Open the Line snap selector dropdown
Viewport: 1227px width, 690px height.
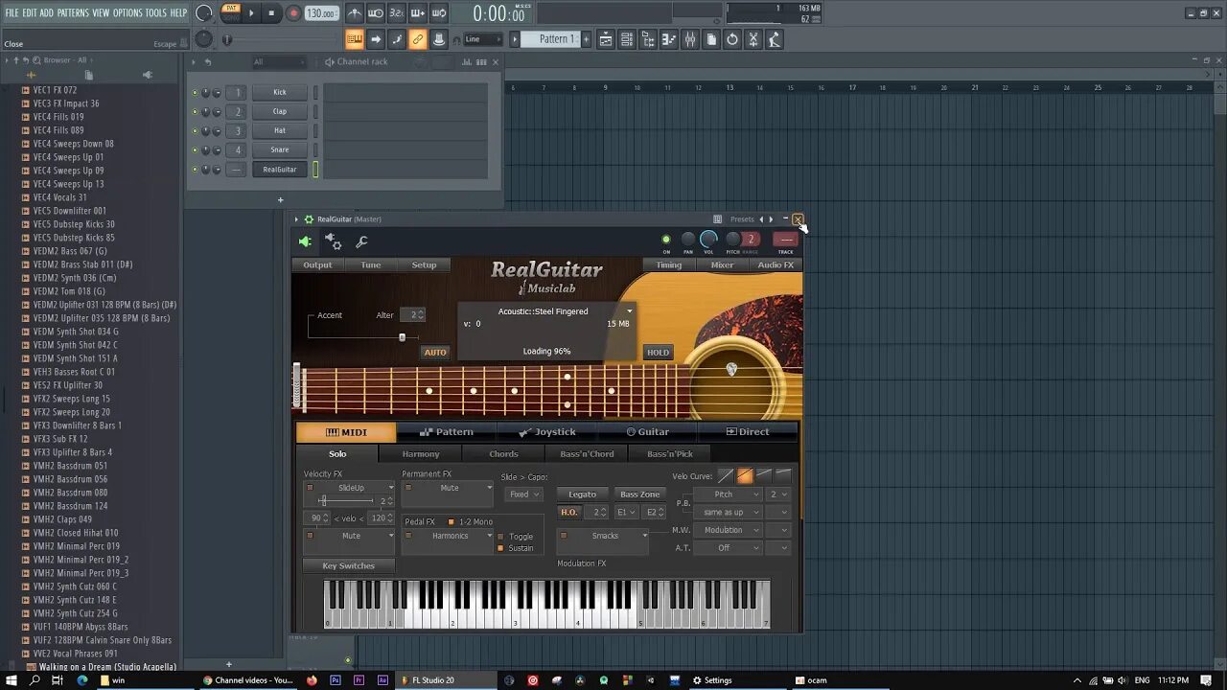tap(483, 39)
